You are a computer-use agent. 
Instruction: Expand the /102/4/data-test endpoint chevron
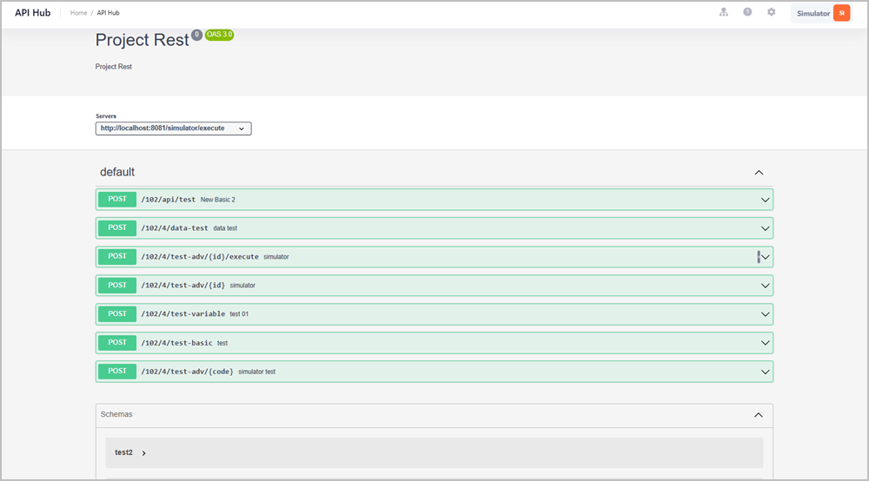pyautogui.click(x=765, y=228)
